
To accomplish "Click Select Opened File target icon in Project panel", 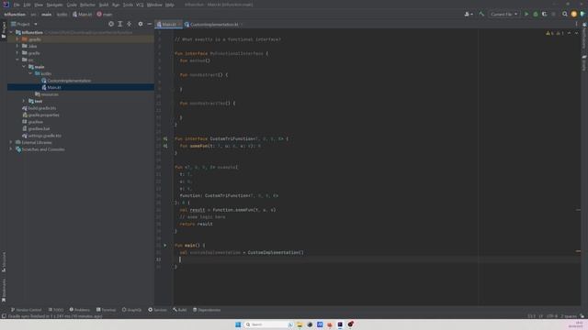I will point(111,24).
